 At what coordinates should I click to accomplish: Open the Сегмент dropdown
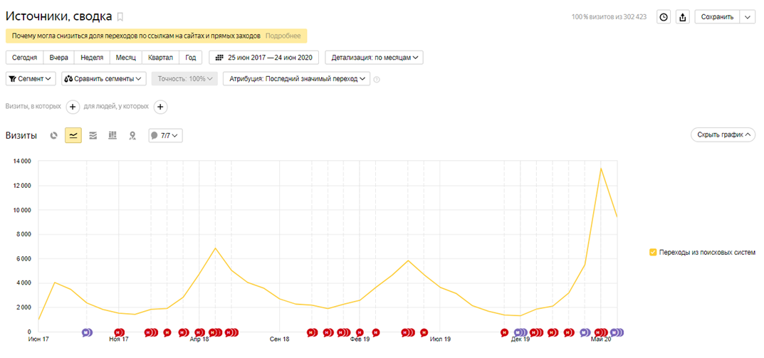pos(31,79)
